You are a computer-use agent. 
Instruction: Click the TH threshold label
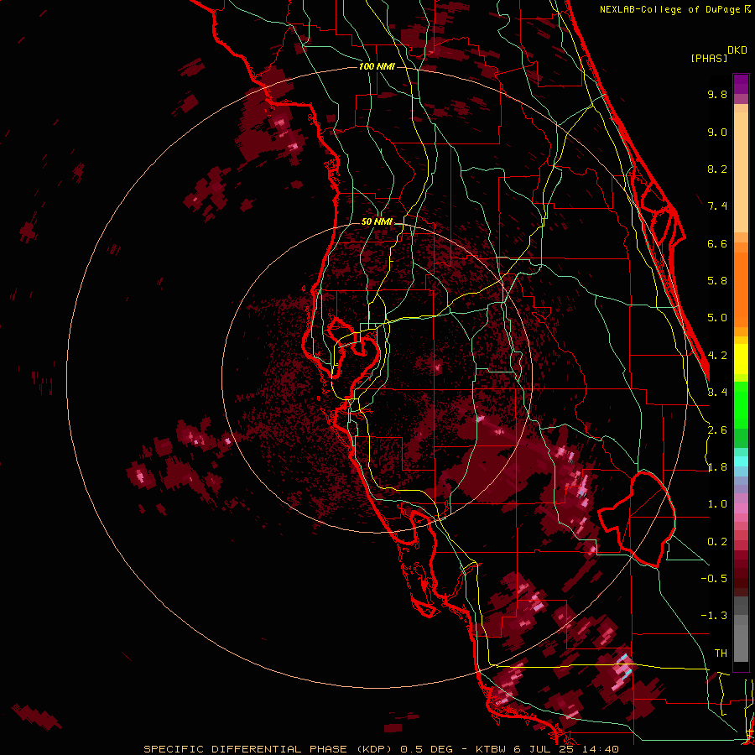(x=721, y=653)
